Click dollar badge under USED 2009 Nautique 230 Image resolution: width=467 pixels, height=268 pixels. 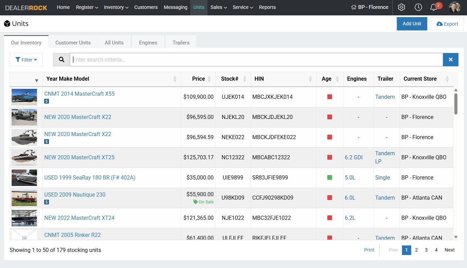pyautogui.click(x=47, y=202)
